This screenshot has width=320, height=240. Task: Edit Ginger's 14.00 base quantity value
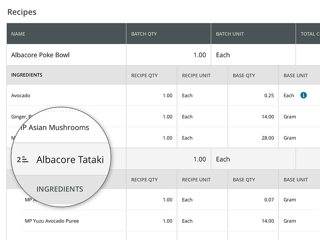268,116
